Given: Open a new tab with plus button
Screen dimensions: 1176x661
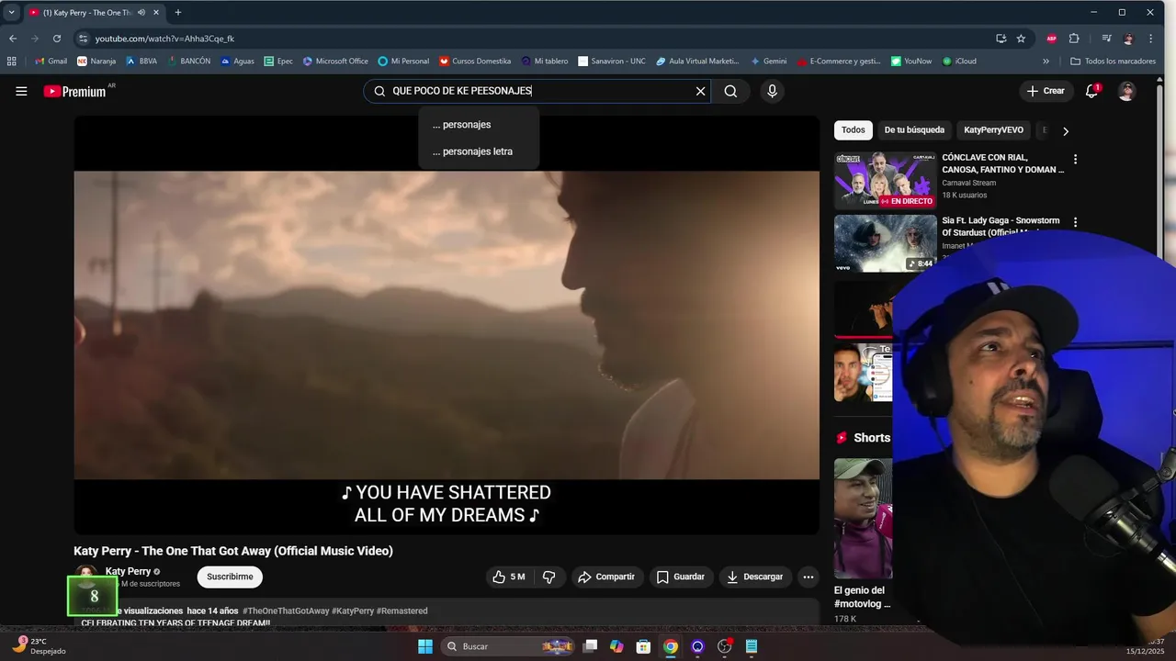Looking at the screenshot, I should (178, 12).
